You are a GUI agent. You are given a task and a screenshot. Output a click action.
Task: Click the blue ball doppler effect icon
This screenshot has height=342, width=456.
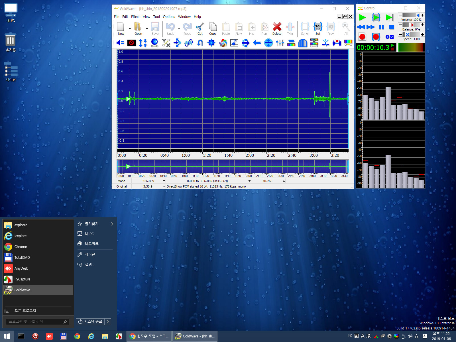click(154, 43)
